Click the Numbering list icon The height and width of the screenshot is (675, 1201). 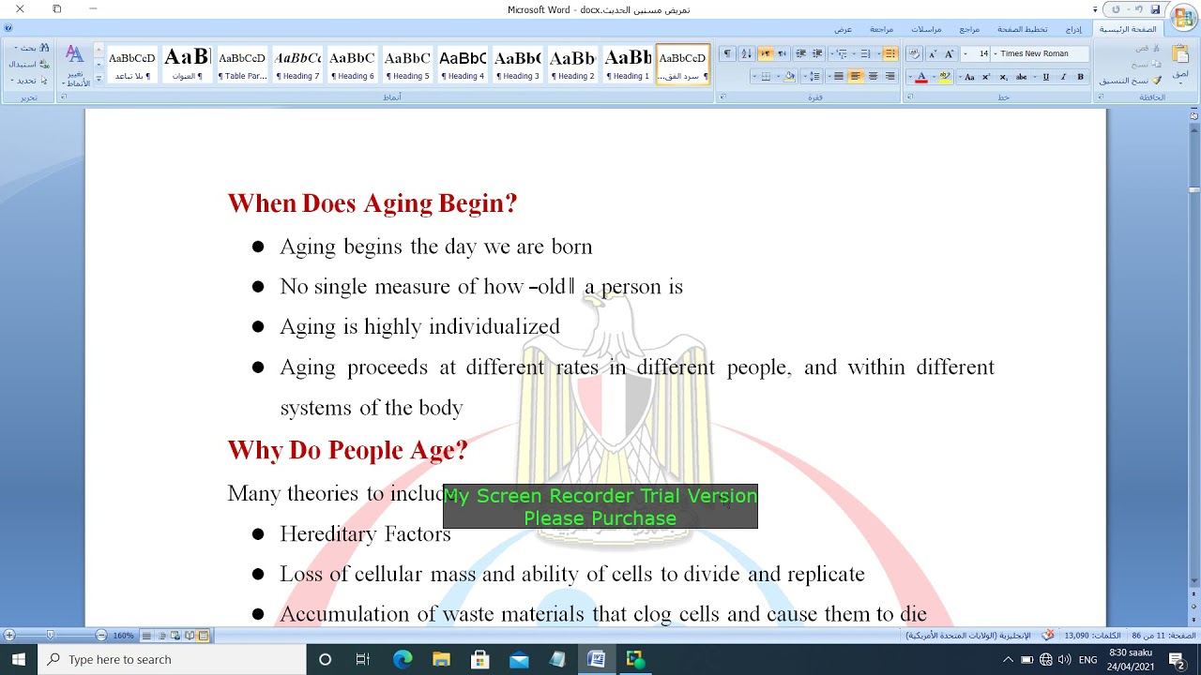point(866,53)
